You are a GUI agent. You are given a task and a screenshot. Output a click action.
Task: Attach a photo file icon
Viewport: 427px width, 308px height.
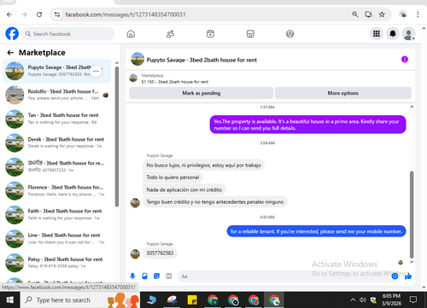click(144, 276)
